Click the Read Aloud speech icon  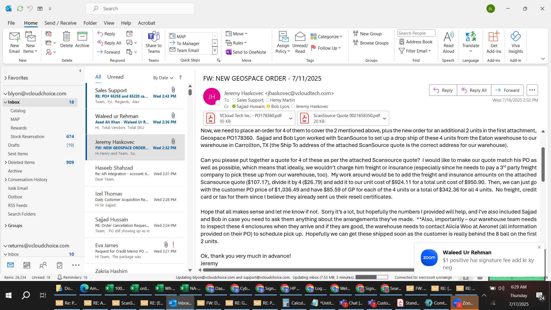click(x=448, y=42)
